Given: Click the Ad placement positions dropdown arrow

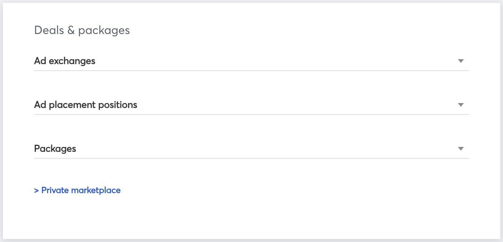Looking at the screenshot, I should [461, 105].
